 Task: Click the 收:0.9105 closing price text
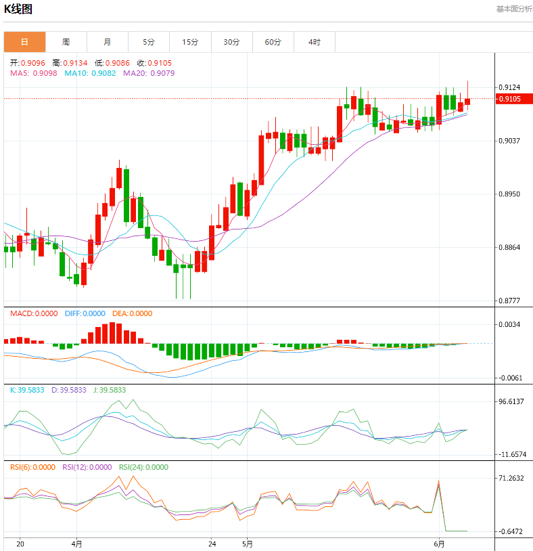point(154,63)
